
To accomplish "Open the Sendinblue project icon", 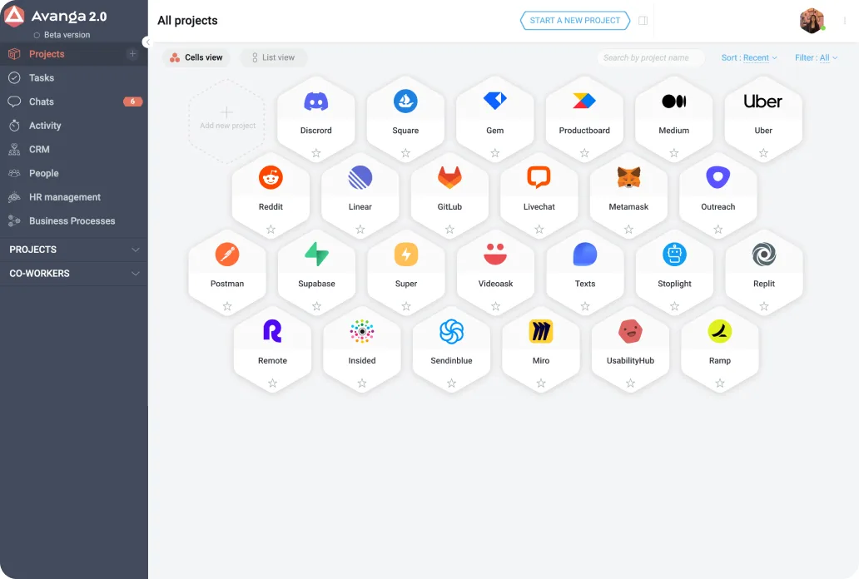I will point(451,331).
